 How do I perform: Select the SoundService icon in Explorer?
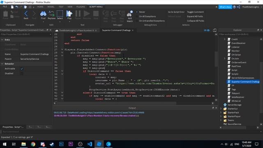[x=225, y=124]
